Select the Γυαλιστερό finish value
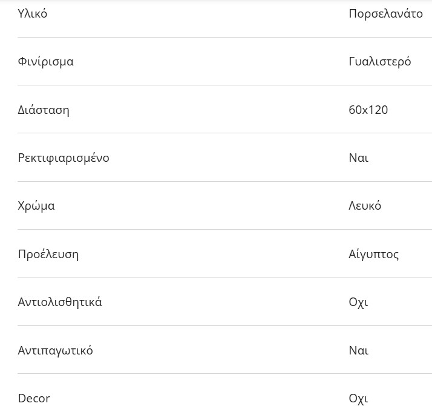 point(380,62)
